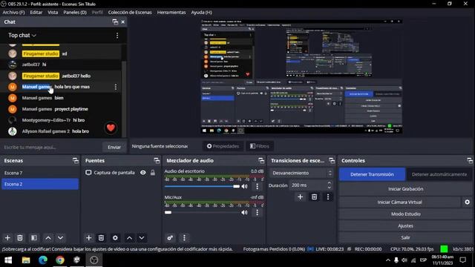Toggle visibility of Captura de pantalla
The width and height of the screenshot is (475, 267).
pos(143,173)
